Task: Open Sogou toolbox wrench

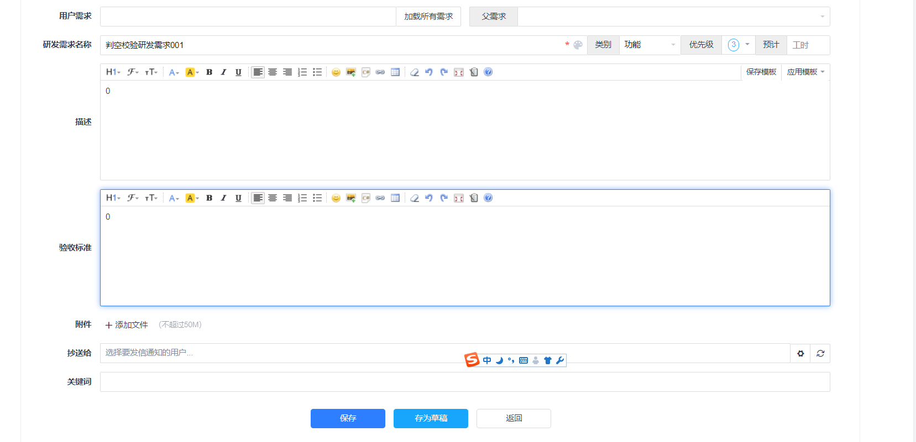Action: click(560, 360)
